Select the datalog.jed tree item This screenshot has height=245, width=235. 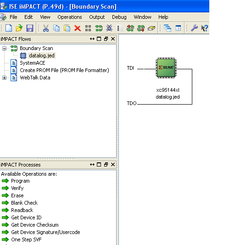42,56
